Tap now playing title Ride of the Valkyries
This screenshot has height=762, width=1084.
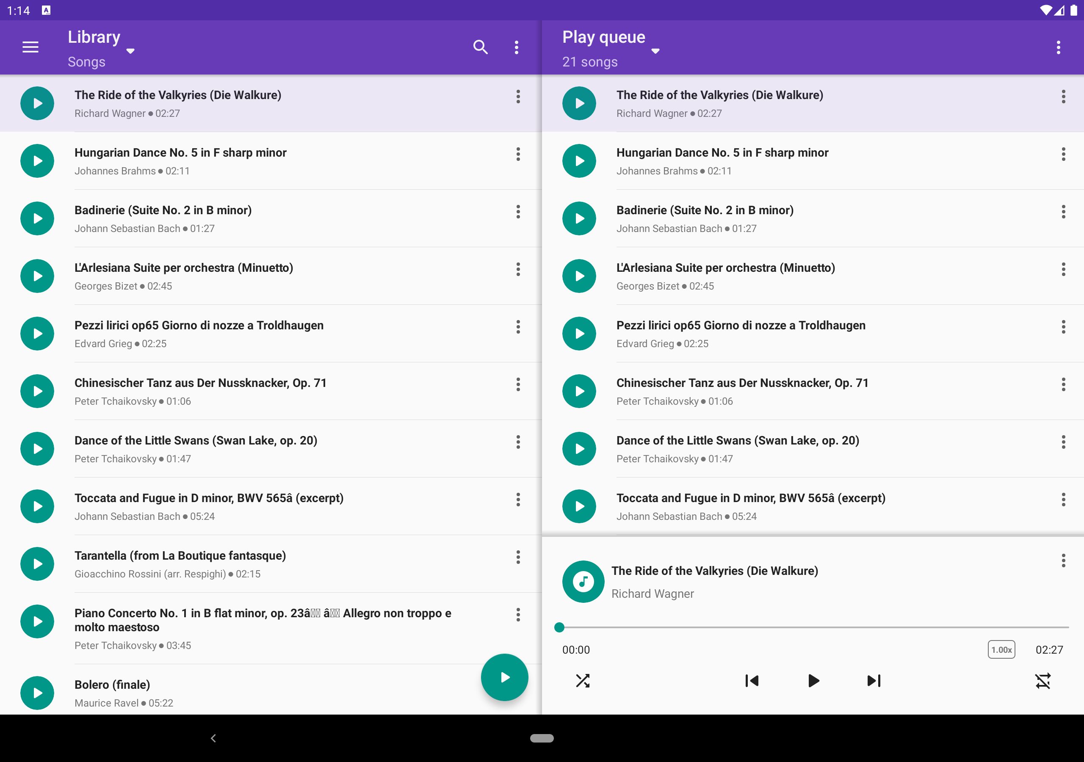point(715,571)
